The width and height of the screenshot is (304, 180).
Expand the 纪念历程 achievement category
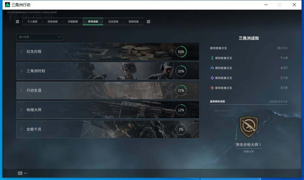tap(107, 52)
